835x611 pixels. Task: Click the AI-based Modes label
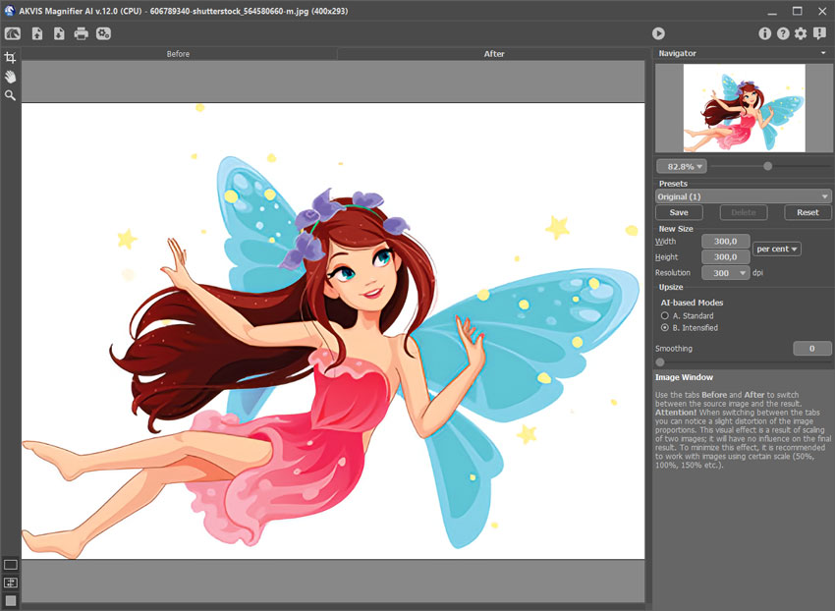[692, 303]
